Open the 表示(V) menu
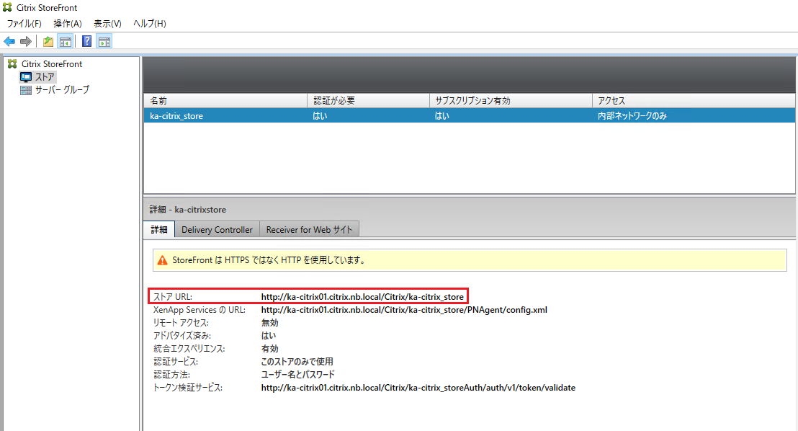This screenshot has height=431, width=798. (x=107, y=24)
